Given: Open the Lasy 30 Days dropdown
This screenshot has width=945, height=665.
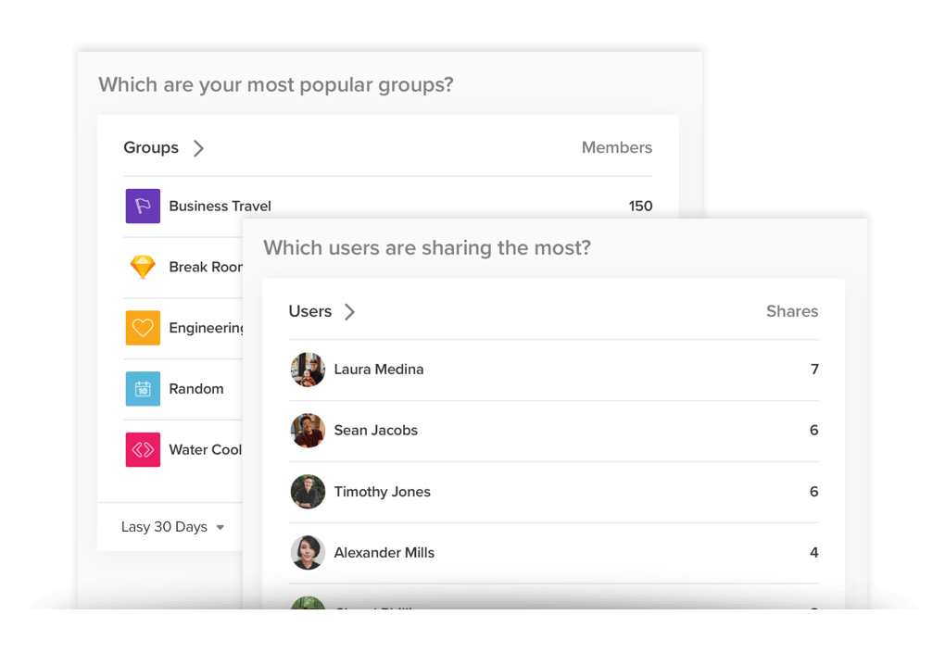Looking at the screenshot, I should click(172, 527).
